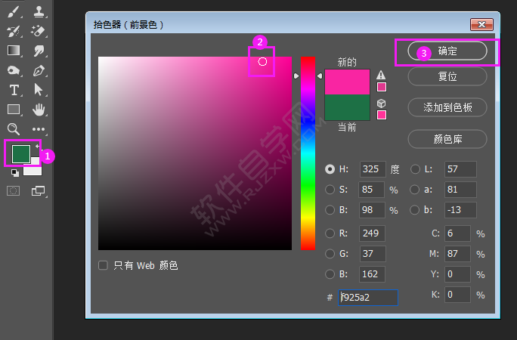This screenshot has width=517, height=340.
Task: Select the History Brush tool
Action: click(x=13, y=31)
